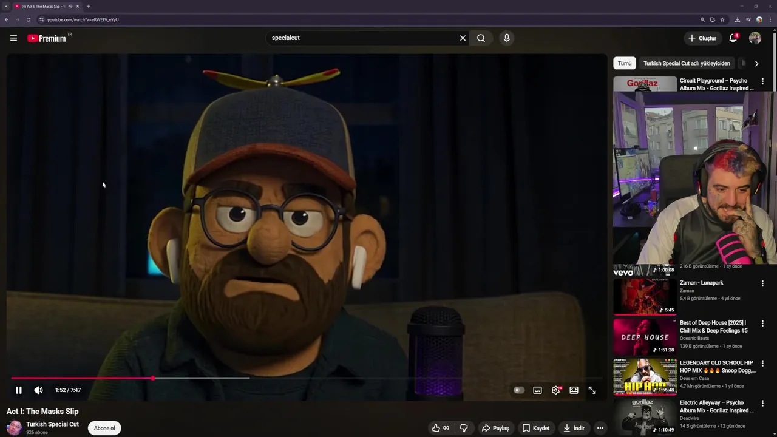The image size is (777, 437).
Task: Open the Circuit Playground – Psycho Album Mix title
Action: coord(717,84)
